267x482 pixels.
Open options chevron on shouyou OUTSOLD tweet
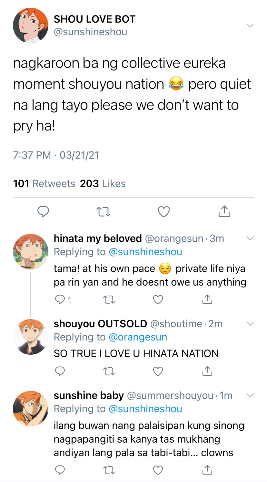coord(250,323)
